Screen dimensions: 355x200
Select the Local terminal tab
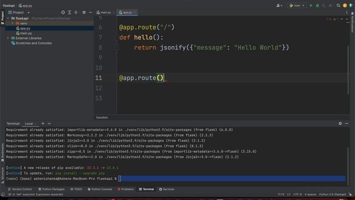click(29, 123)
